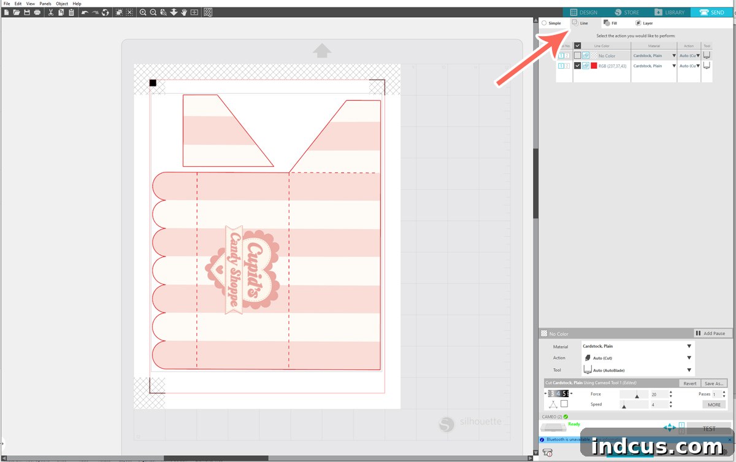Check the No Color row checkbox
Screen dimensions: 736x462
point(577,56)
